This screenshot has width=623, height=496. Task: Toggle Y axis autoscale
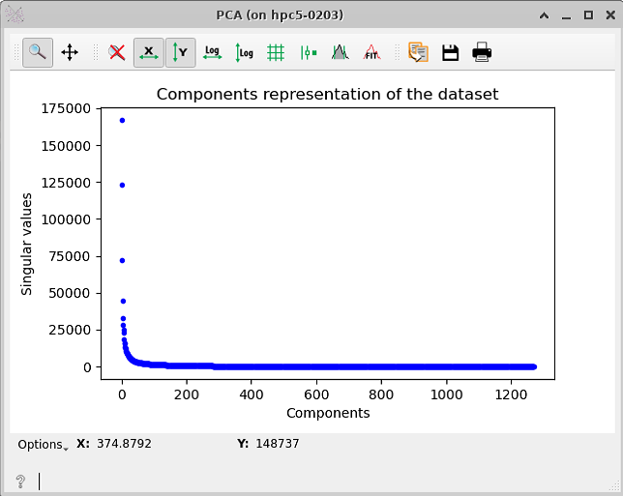pos(180,52)
